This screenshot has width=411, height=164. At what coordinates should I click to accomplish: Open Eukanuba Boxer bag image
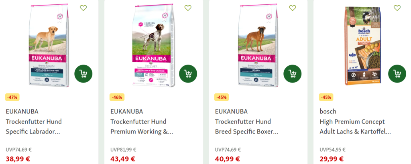click(258, 45)
